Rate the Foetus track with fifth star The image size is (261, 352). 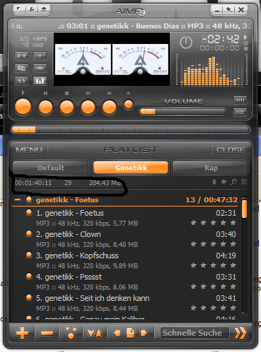coord(233,223)
